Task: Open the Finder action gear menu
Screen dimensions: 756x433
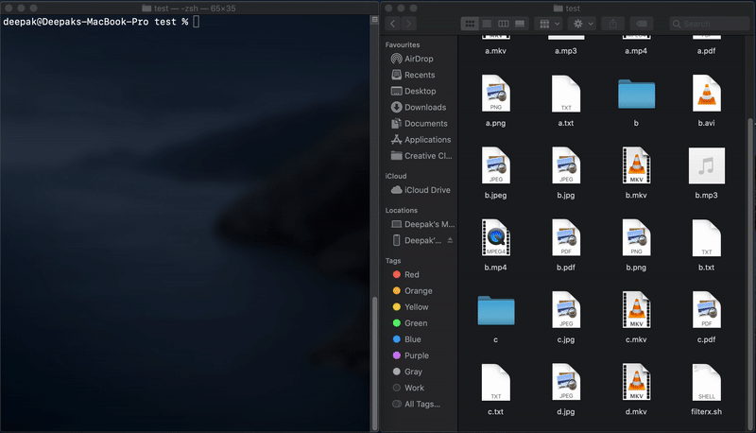Action: click(x=582, y=24)
